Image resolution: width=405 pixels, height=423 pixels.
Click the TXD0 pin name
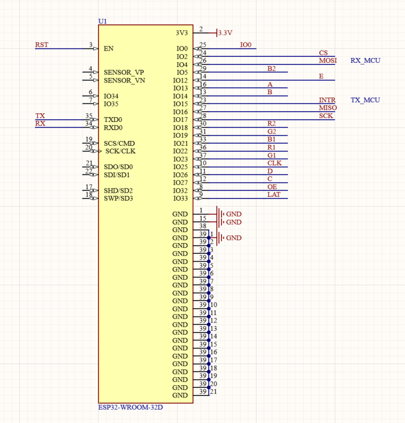pyautogui.click(x=113, y=120)
